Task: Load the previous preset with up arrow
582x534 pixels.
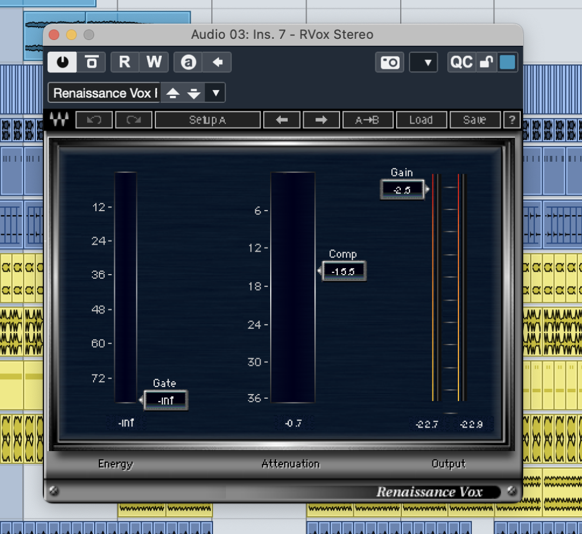Action: (x=173, y=93)
